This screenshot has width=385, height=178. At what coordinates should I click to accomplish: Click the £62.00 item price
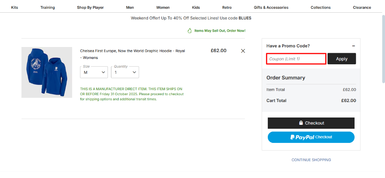[219, 51]
